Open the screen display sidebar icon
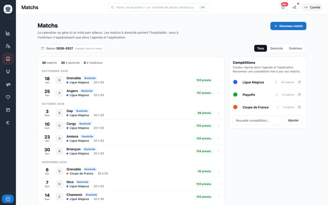 (8, 72)
